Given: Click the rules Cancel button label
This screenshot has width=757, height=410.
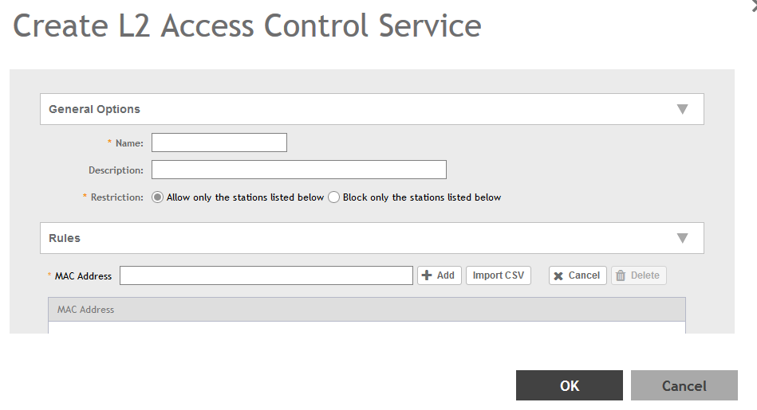Looking at the screenshot, I should (584, 275).
